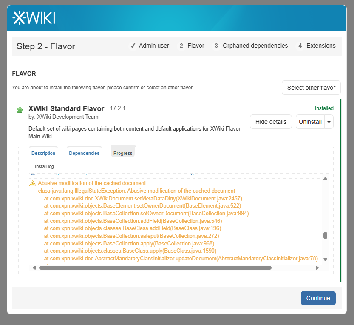Click the yellow warning triangle icon in the log
The image size is (354, 325).
(x=33, y=183)
